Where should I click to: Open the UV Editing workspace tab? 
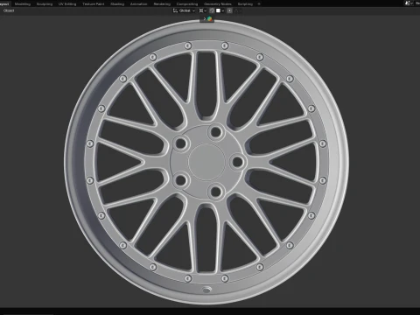click(67, 4)
